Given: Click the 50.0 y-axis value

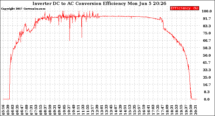Looking at the screenshot, I should [x=207, y=55].
